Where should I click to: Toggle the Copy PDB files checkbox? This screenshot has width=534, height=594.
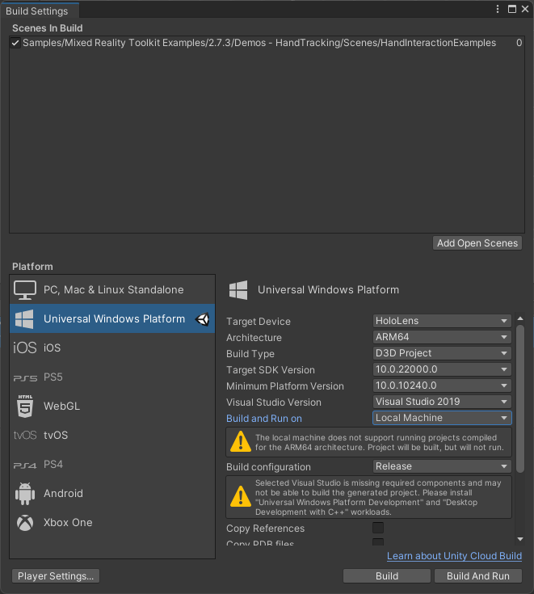(x=378, y=542)
